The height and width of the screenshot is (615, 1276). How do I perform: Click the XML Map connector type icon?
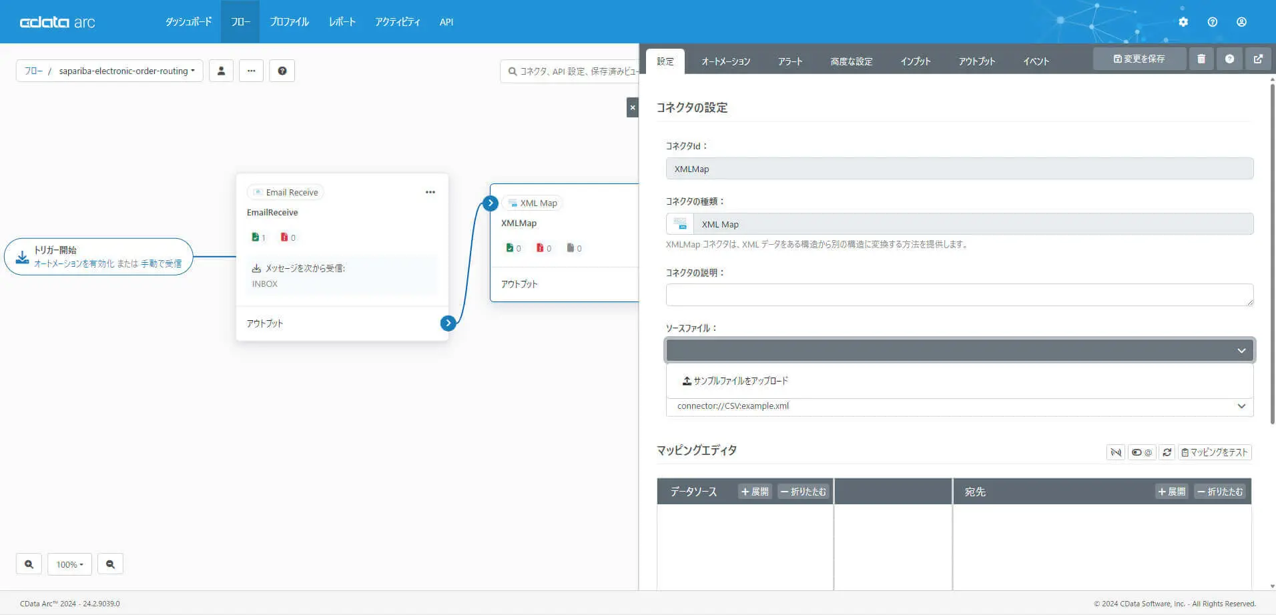click(x=680, y=224)
